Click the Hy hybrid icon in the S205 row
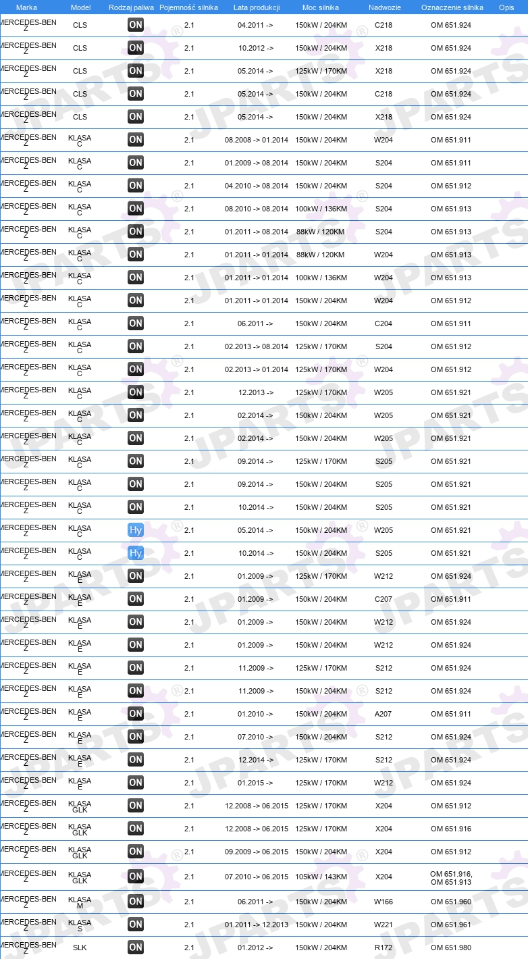The image size is (528, 959). click(x=136, y=553)
